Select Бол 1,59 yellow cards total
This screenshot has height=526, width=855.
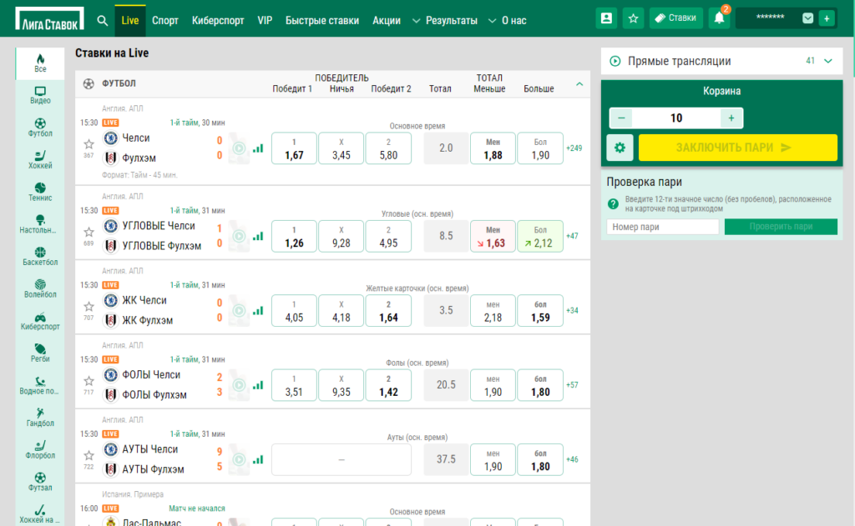point(540,310)
